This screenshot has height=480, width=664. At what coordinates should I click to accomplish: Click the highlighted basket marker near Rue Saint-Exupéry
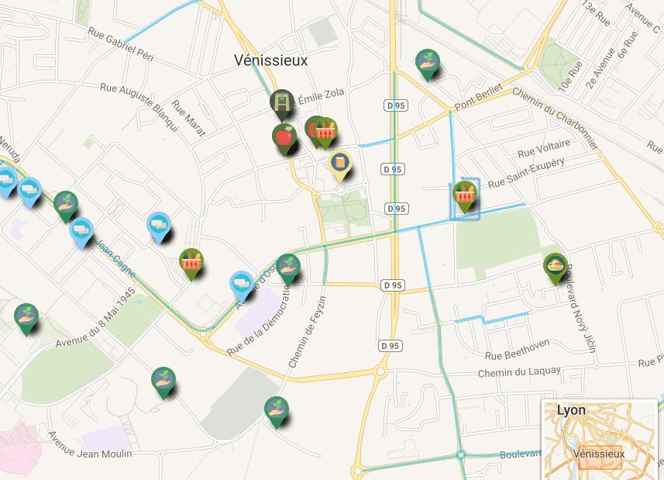tap(465, 197)
